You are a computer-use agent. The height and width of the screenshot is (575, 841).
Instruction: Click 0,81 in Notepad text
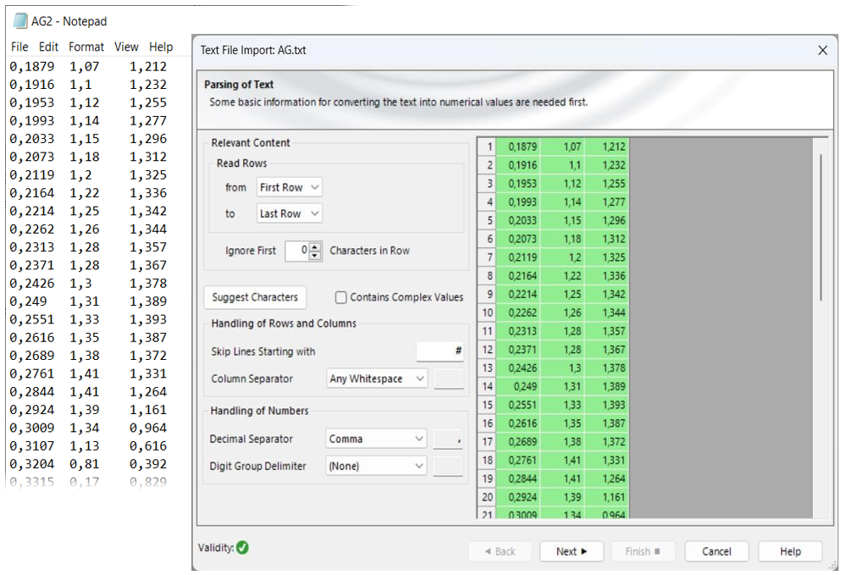(x=84, y=464)
